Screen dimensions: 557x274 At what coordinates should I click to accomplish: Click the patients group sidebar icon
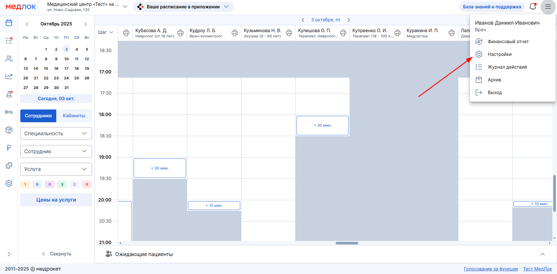tap(9, 59)
